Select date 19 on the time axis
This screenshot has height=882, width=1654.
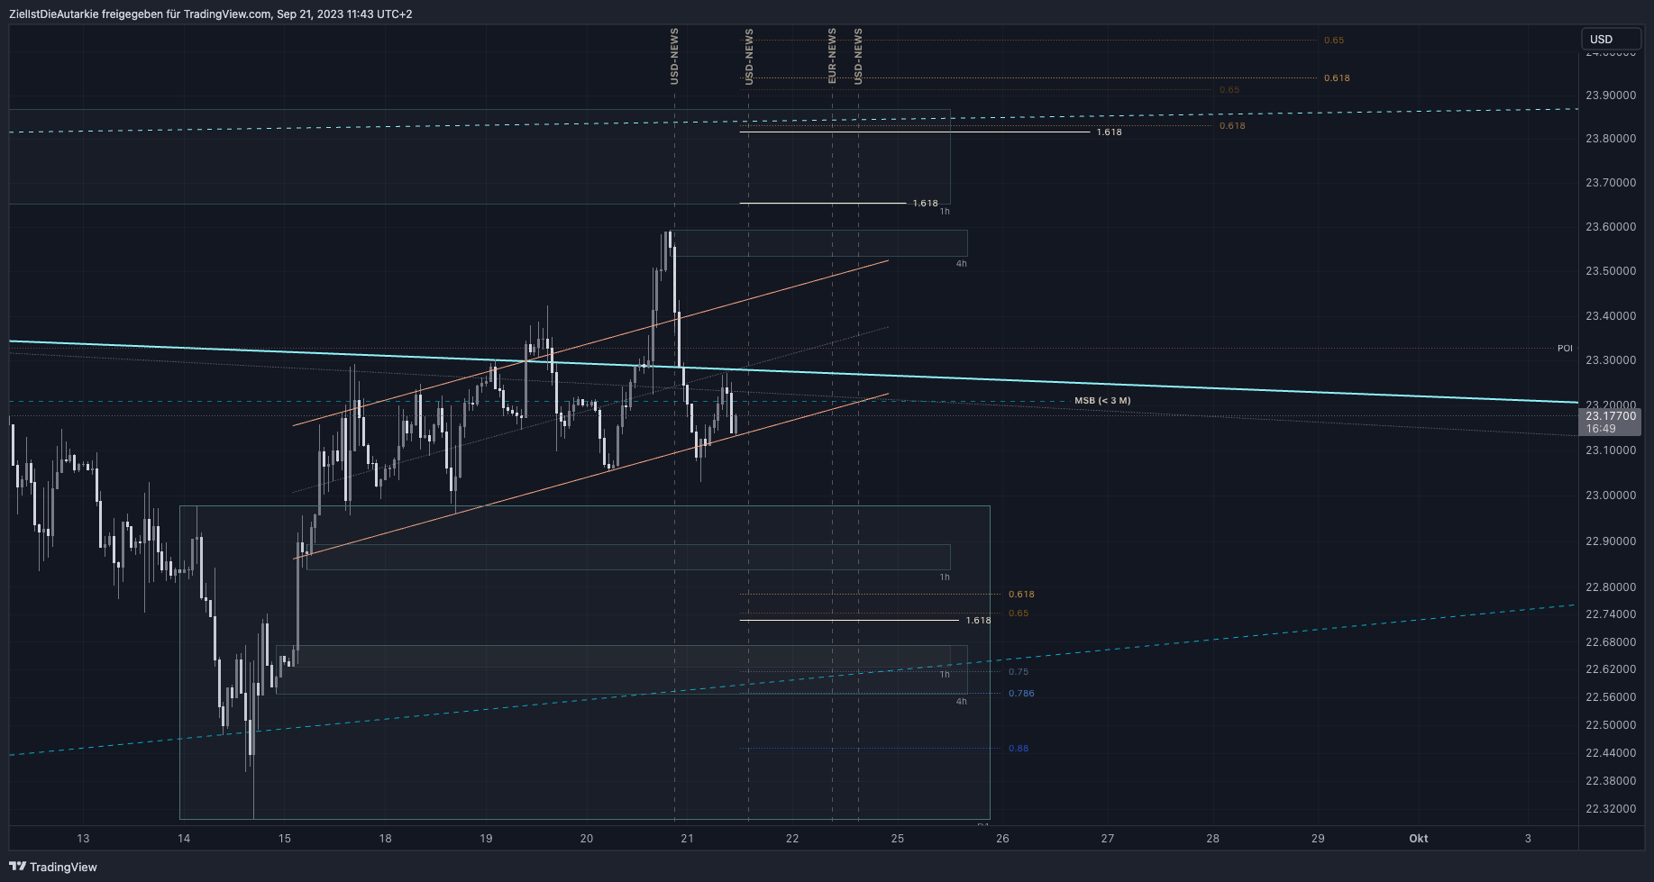(x=486, y=838)
